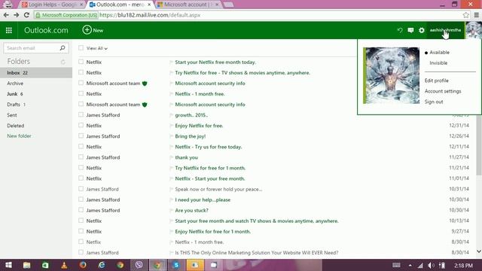Image resolution: width=482 pixels, height=271 pixels.
Task: Click the trusted-sender shield beside the first Microsoft account team email
Action: (145, 84)
